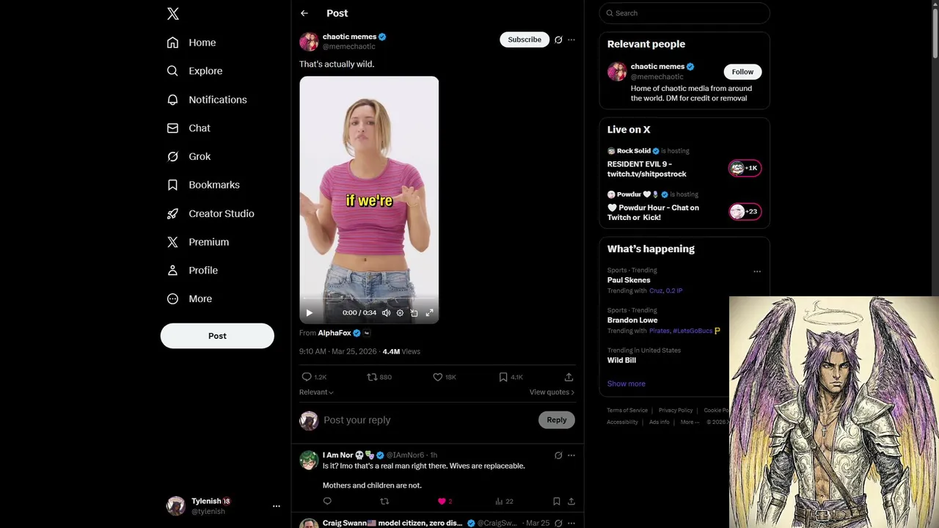Mute the video with the speaker icon
Image resolution: width=939 pixels, height=528 pixels.
pos(386,313)
